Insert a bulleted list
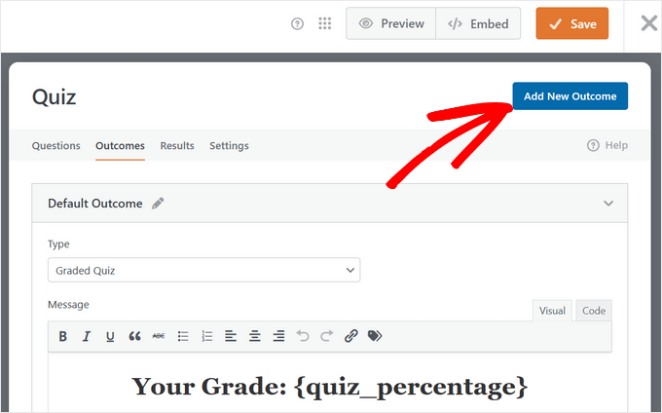 click(183, 336)
